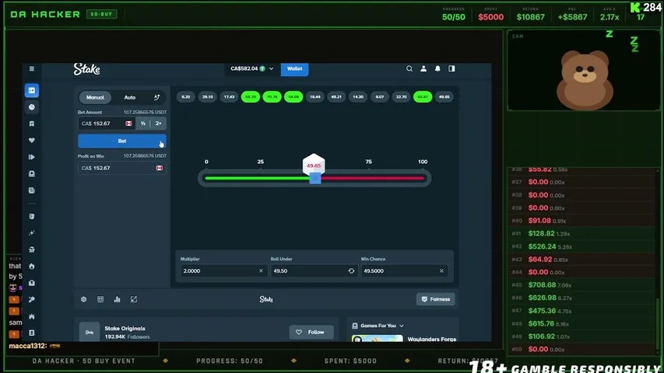The image size is (664, 373).
Task: Click the 18.44 past result chip
Action: tap(315, 97)
